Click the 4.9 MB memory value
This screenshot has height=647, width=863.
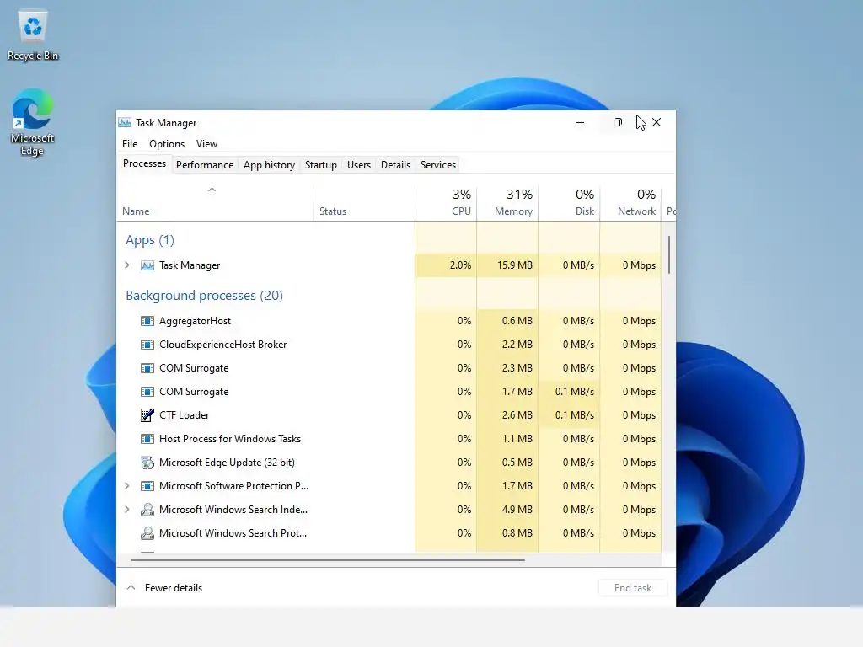tap(517, 510)
